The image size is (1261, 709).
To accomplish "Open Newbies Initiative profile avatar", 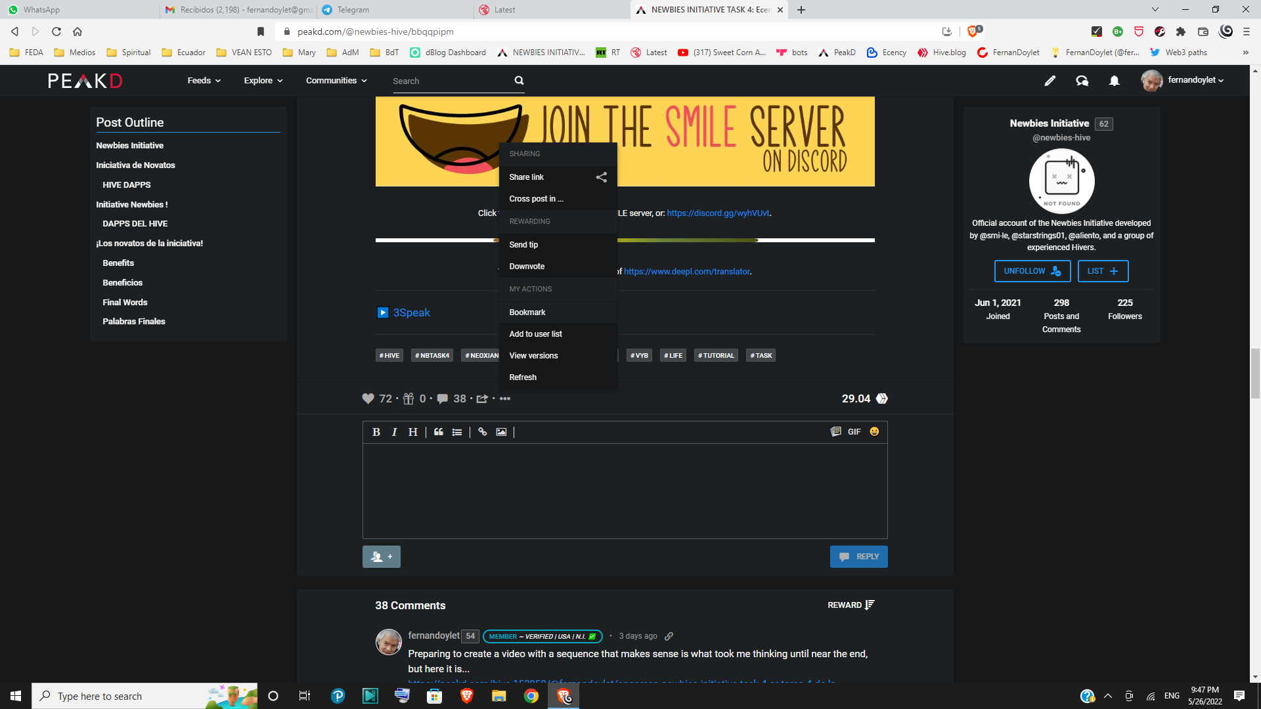I will click(x=1061, y=181).
